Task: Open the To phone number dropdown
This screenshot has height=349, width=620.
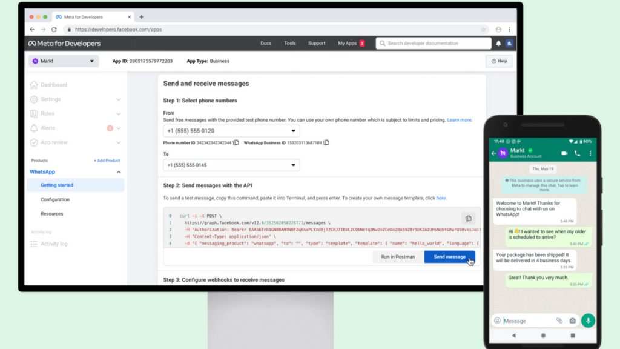Action: click(x=231, y=165)
